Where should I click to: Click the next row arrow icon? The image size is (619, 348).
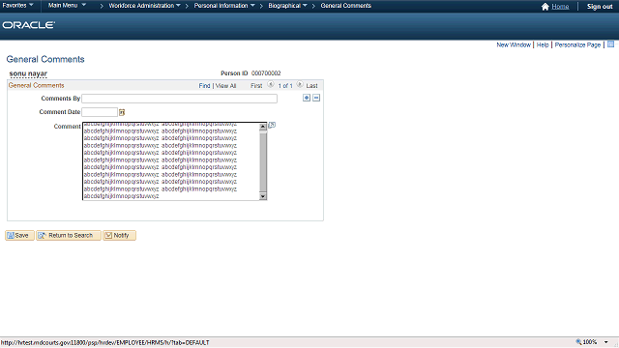[300, 84]
